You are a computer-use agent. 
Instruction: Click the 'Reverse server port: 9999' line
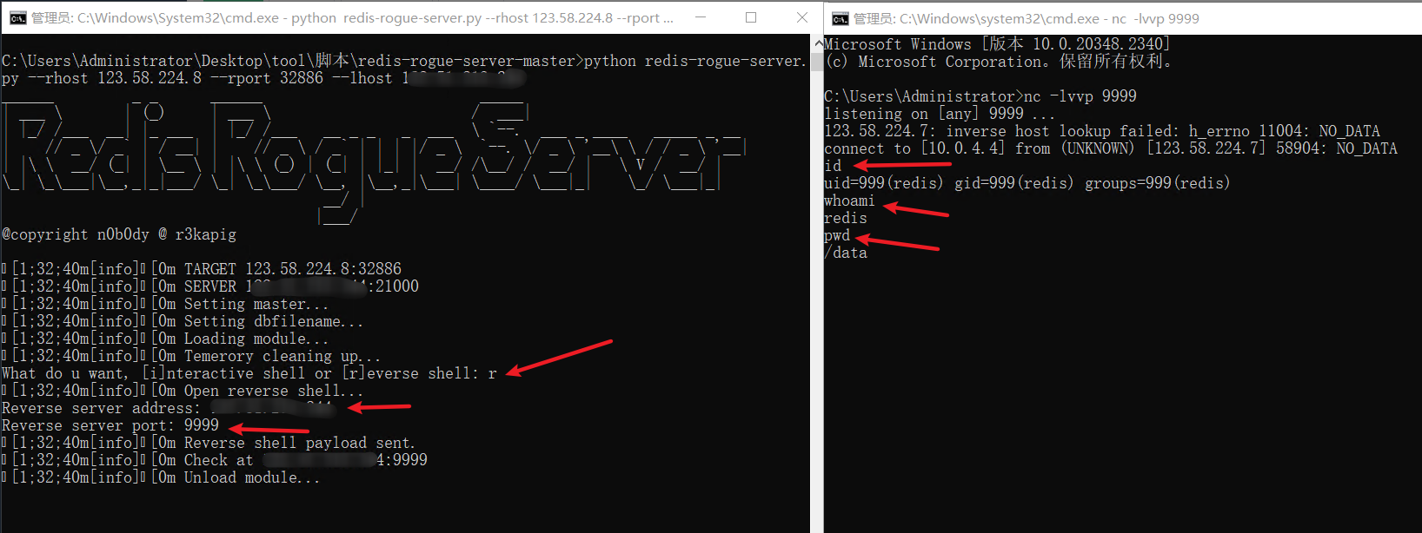(x=110, y=425)
